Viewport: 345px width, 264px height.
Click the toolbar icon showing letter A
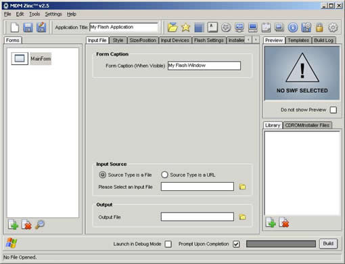pyautogui.click(x=212, y=27)
